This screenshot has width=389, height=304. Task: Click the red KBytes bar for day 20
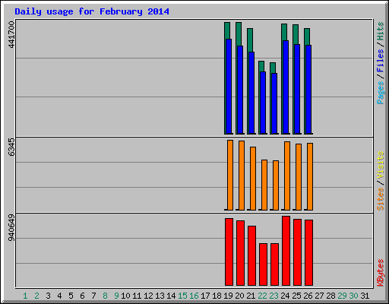240,253
